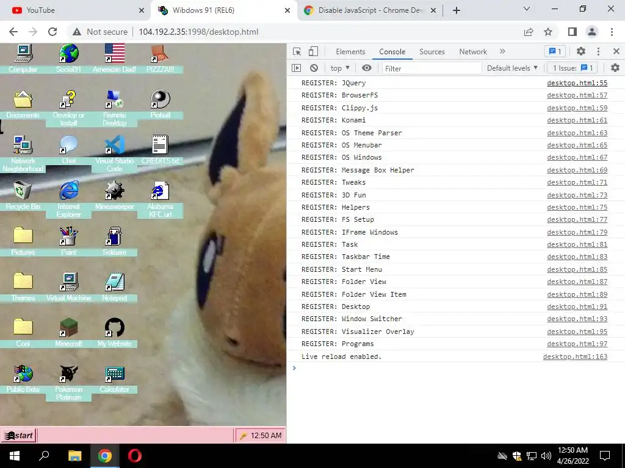Open the desktop.html:97 source link
The height and width of the screenshot is (468, 625).
point(577,344)
